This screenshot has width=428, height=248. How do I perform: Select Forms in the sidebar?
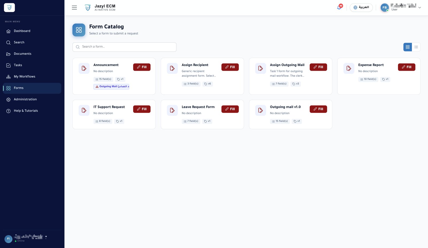[32, 88]
